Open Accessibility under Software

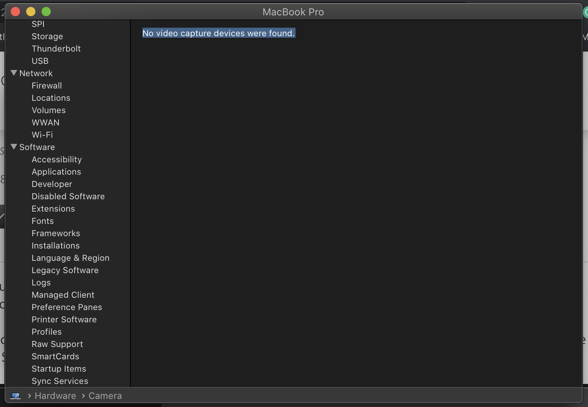[x=57, y=159]
